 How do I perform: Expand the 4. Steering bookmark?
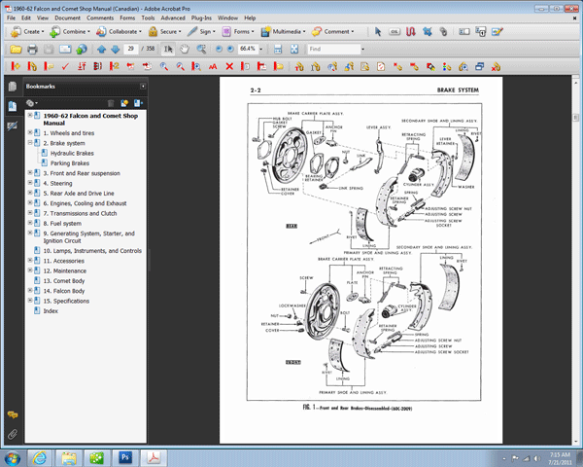click(x=30, y=183)
